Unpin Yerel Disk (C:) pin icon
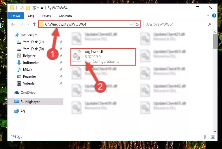The image size is (222, 149). click(61, 42)
